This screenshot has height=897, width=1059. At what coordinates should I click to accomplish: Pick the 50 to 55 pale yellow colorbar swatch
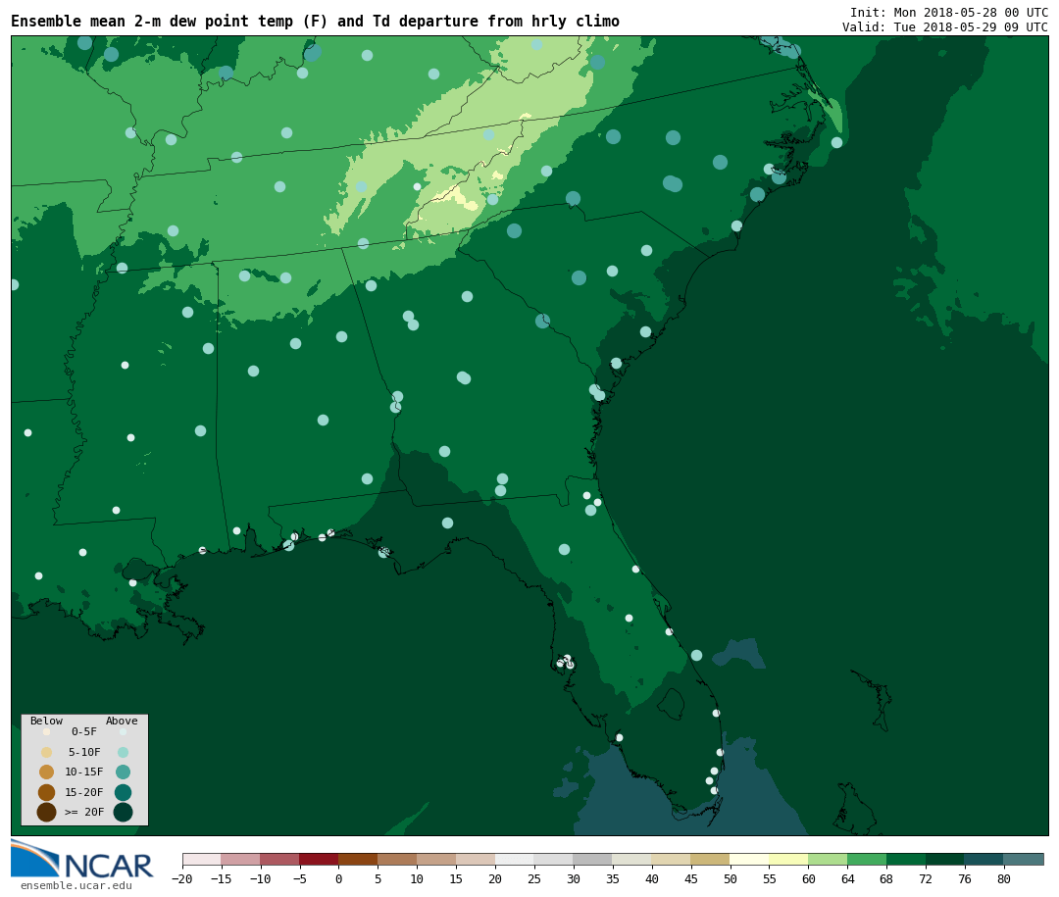pyautogui.click(x=750, y=859)
